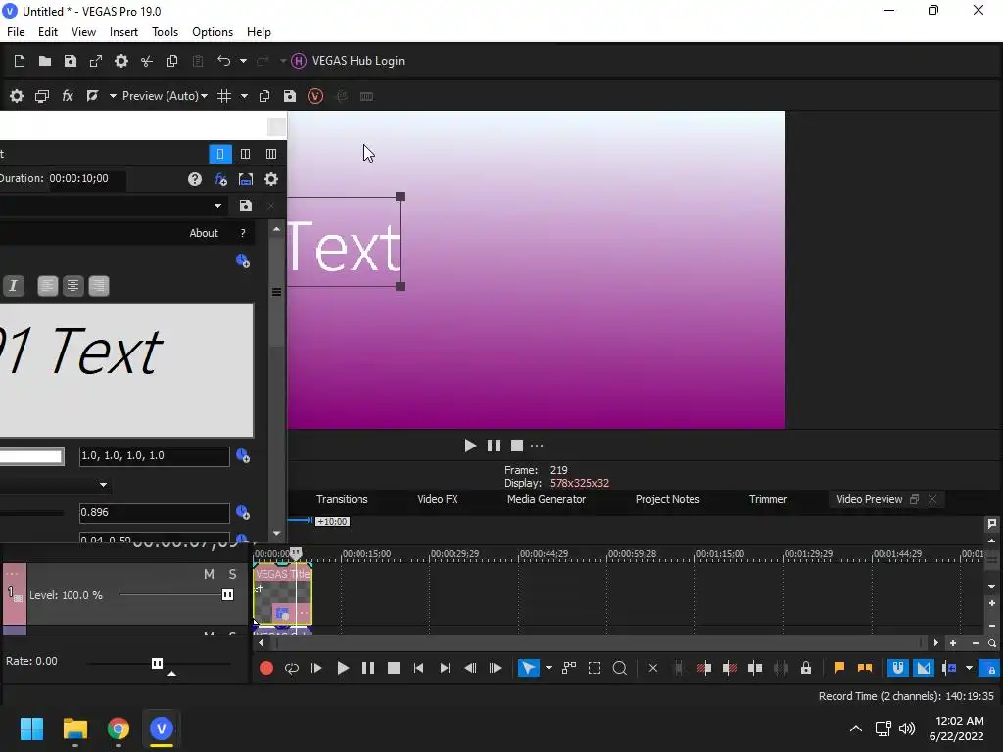The width and height of the screenshot is (1003, 752).
Task: Switch to the Trimmer tab
Action: (768, 500)
